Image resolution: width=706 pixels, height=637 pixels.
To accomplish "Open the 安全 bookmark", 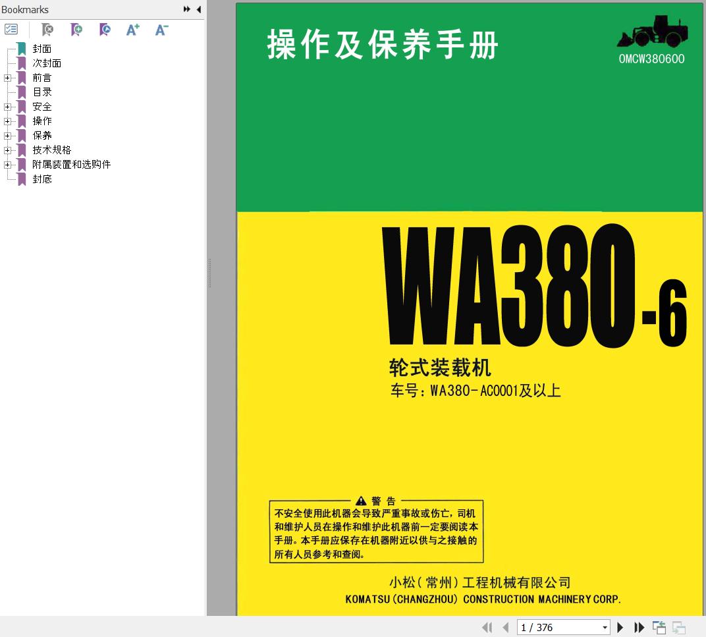I will pyautogui.click(x=42, y=106).
